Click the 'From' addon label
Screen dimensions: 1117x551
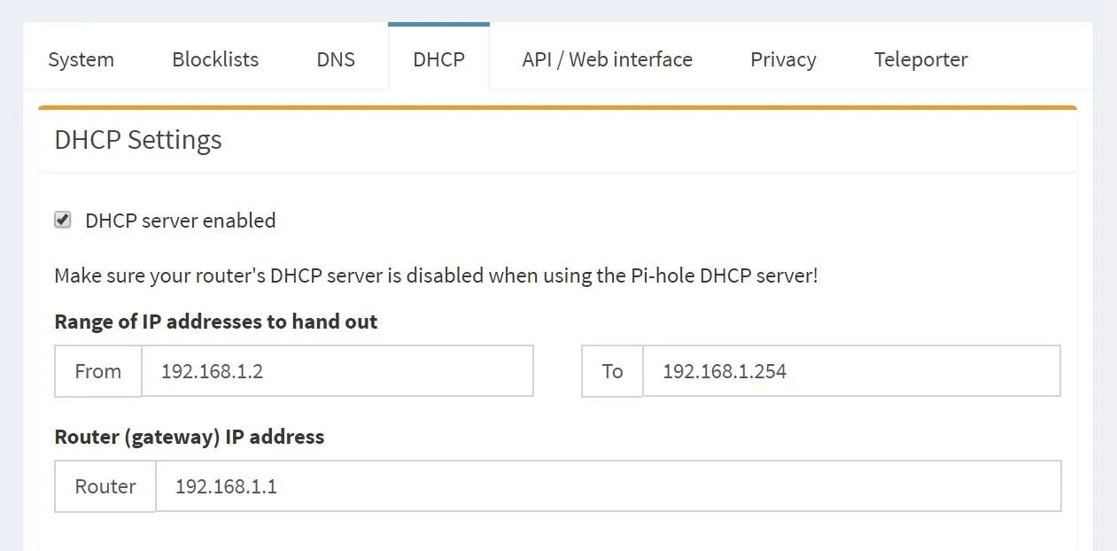click(98, 371)
